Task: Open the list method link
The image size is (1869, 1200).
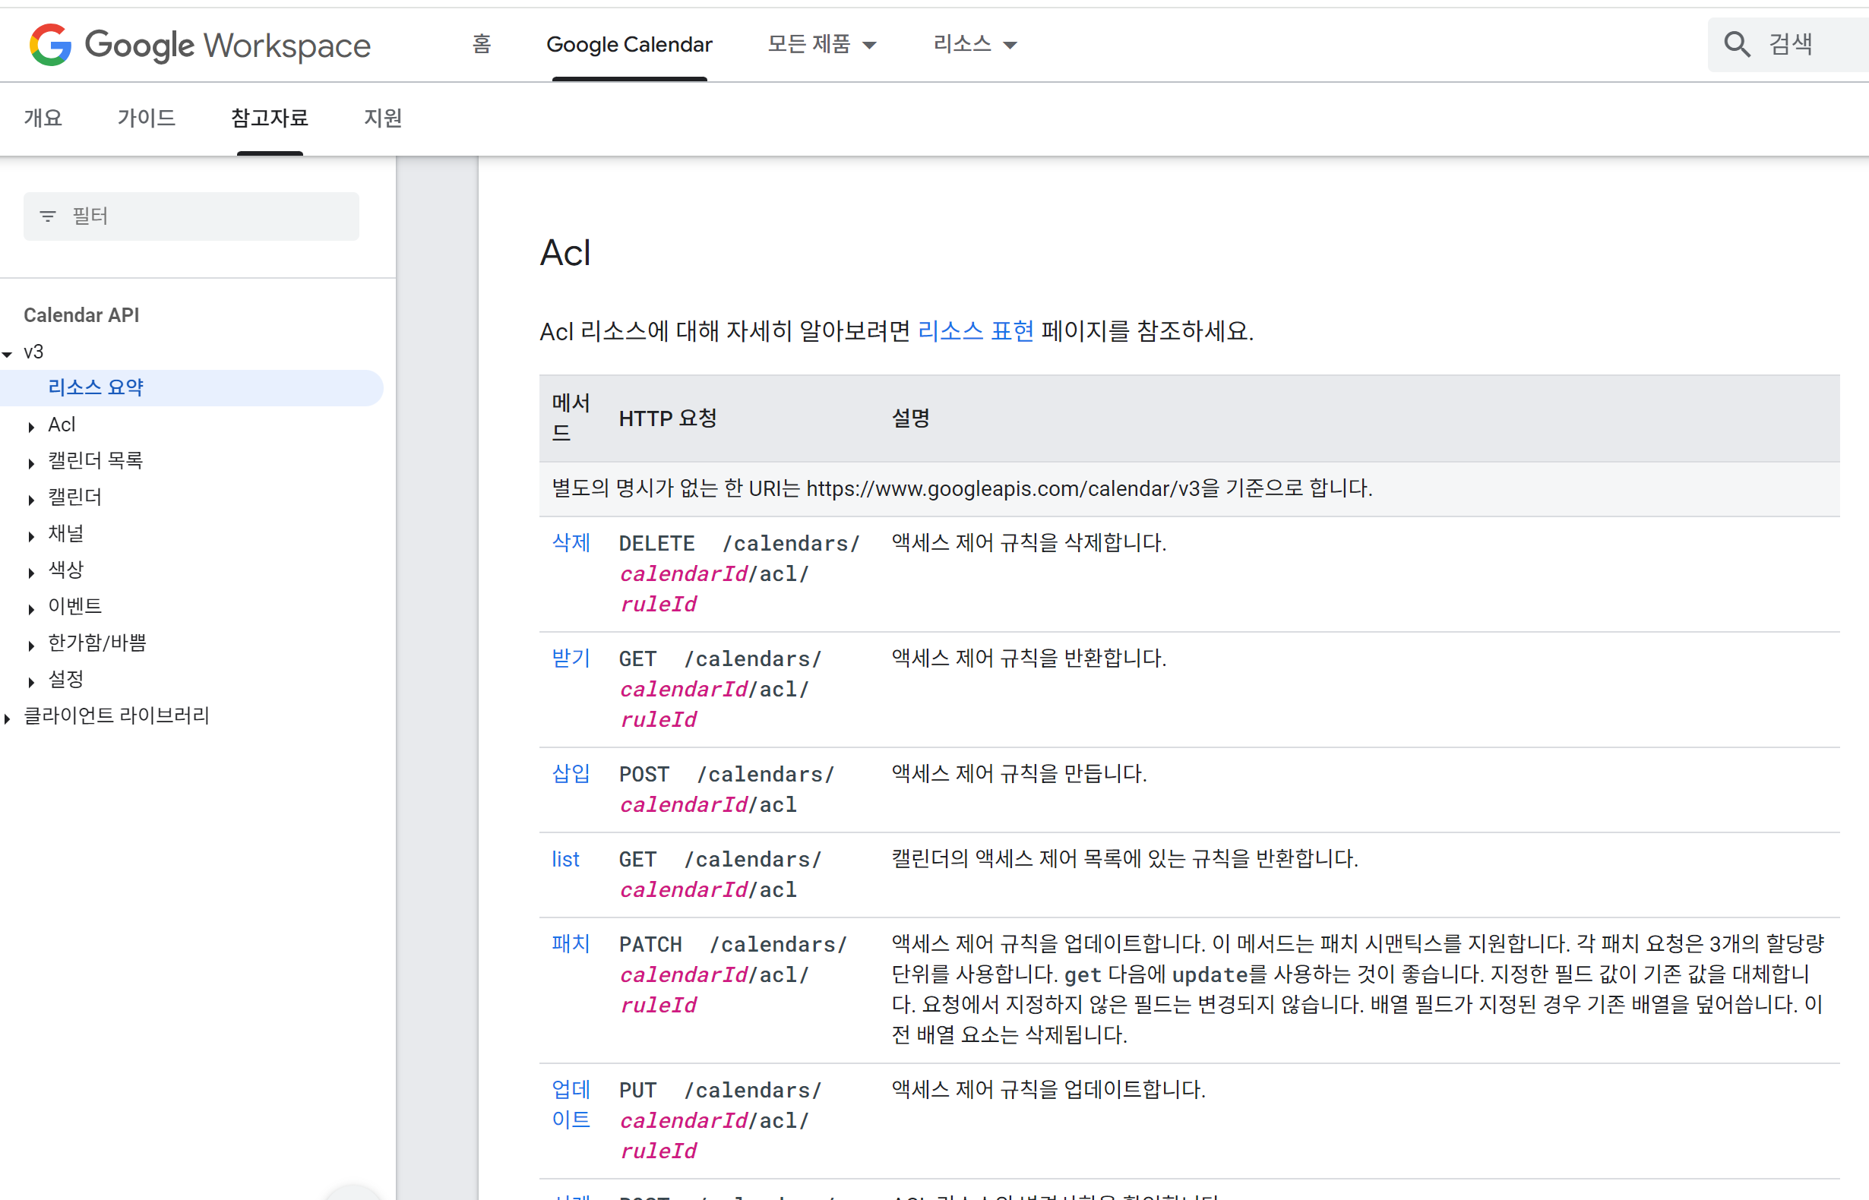Action: pos(566,859)
